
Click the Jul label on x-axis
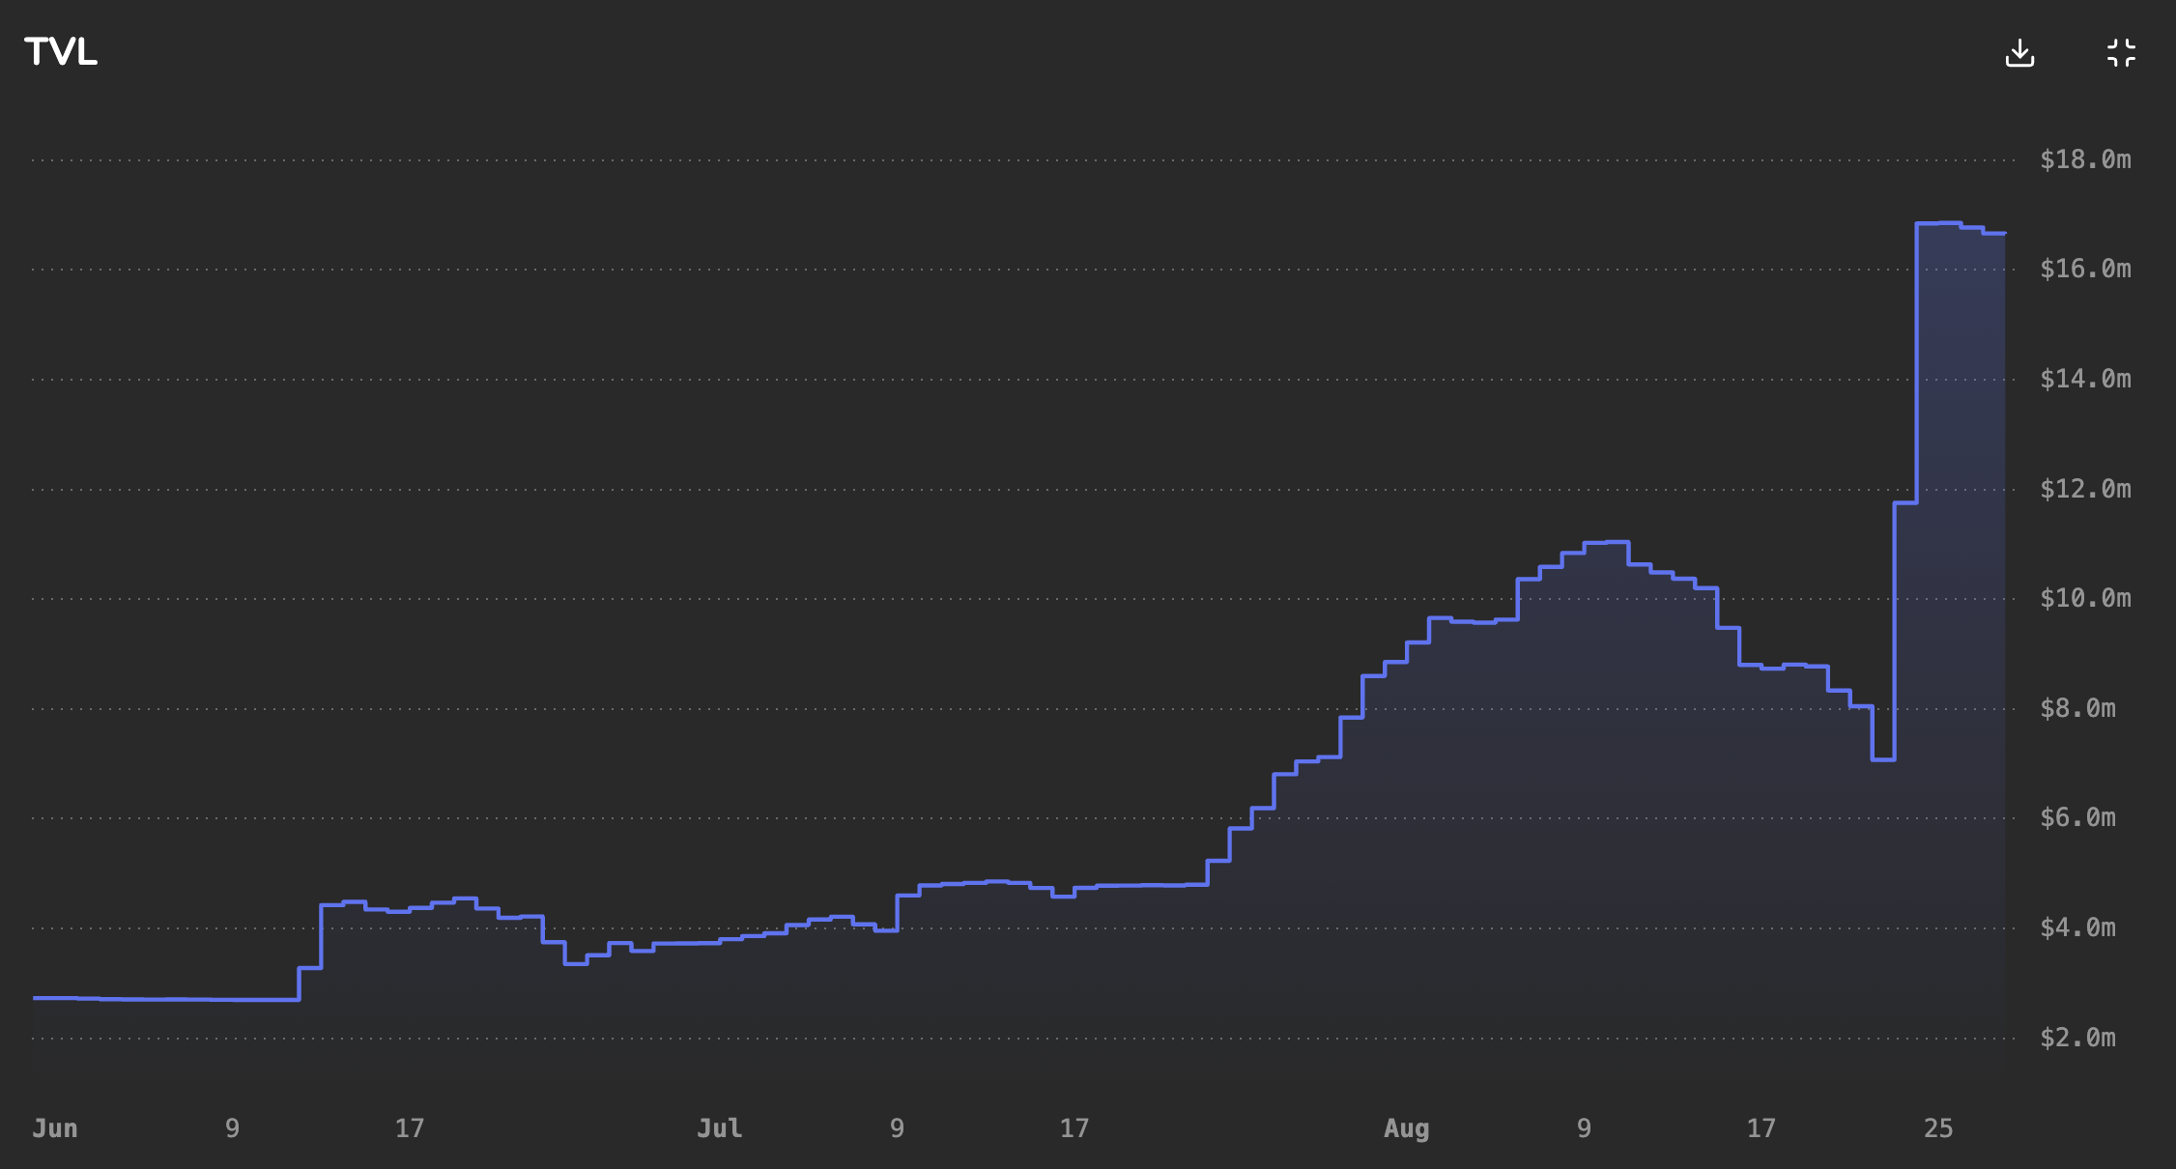(720, 1128)
